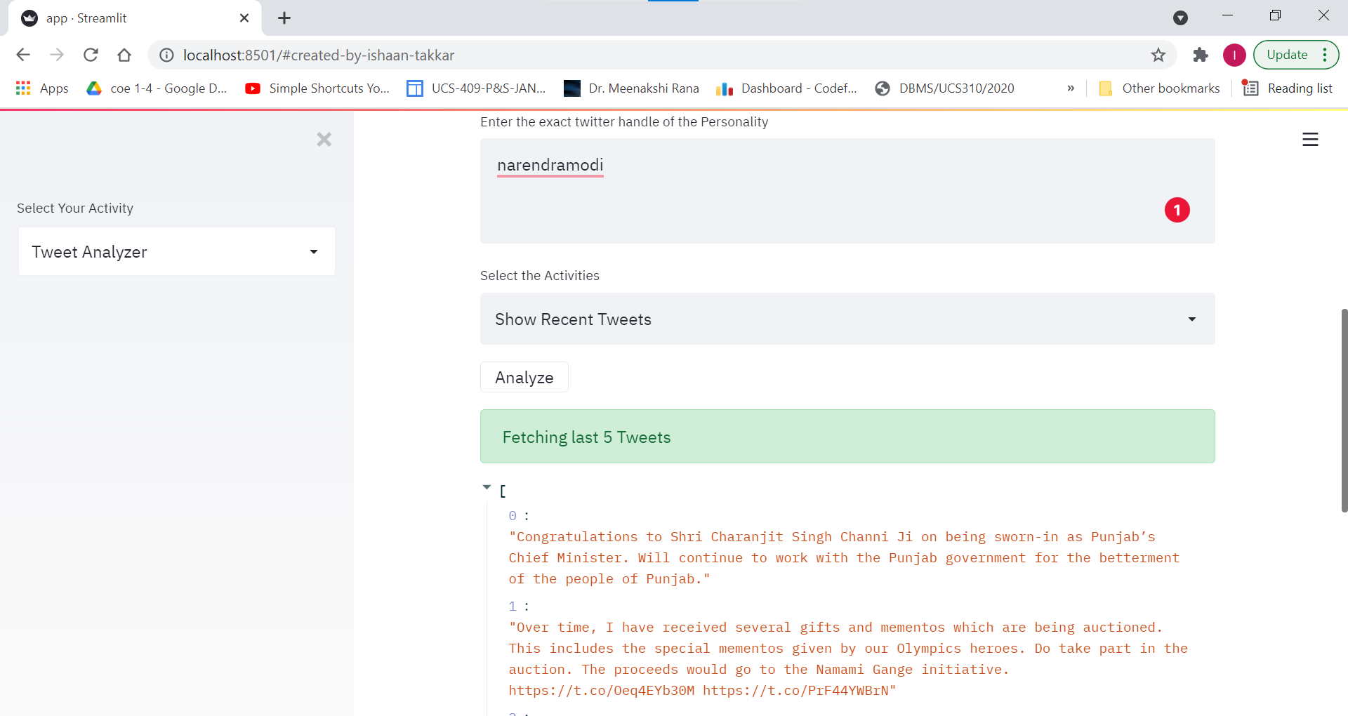
Task: Close the Select Your Activity sidebar
Action: pyautogui.click(x=324, y=139)
